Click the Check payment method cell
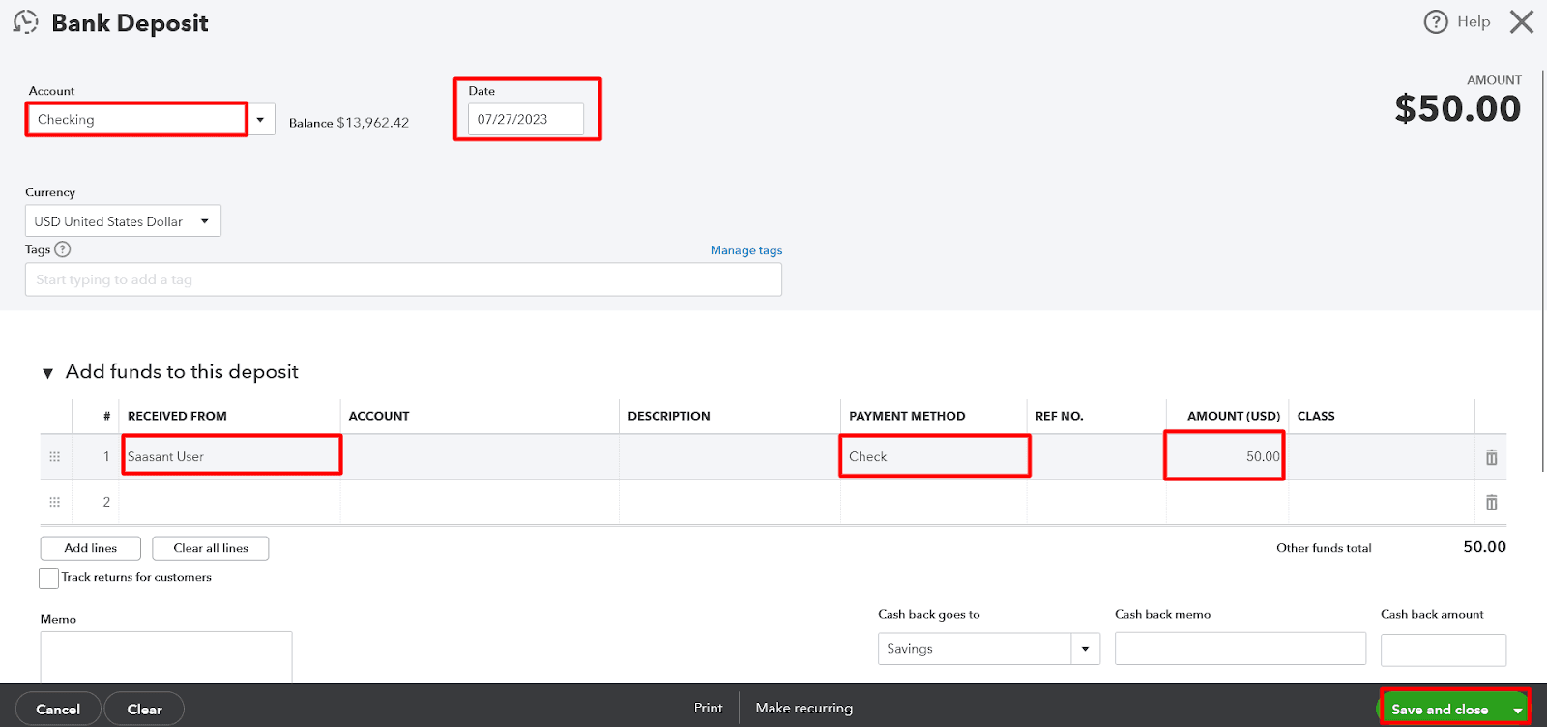 (934, 456)
